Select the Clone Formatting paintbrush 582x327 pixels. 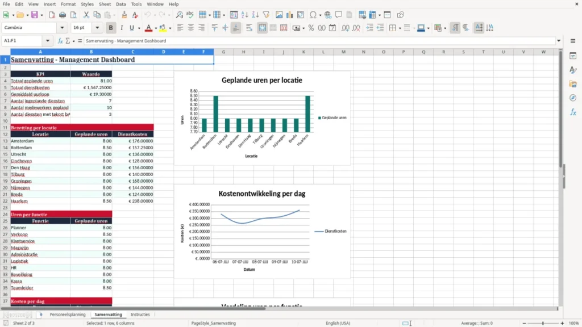coord(124,15)
